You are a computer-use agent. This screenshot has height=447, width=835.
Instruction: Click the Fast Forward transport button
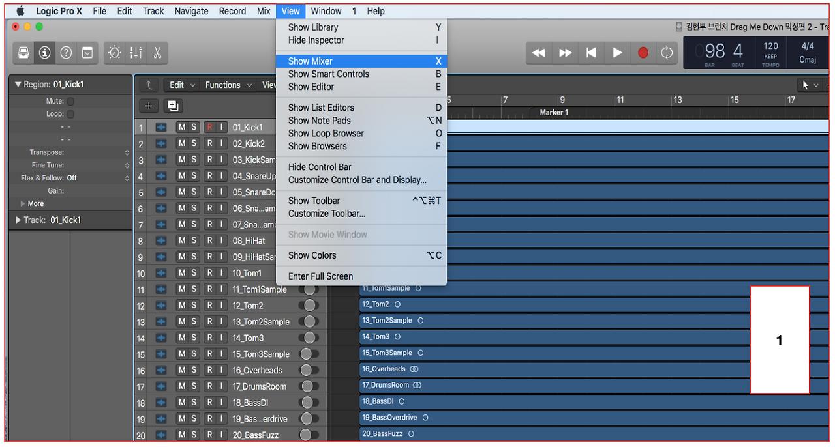(565, 53)
